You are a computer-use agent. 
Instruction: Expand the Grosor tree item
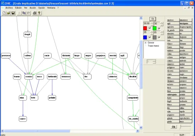pyautogui.click(x=146, y=42)
